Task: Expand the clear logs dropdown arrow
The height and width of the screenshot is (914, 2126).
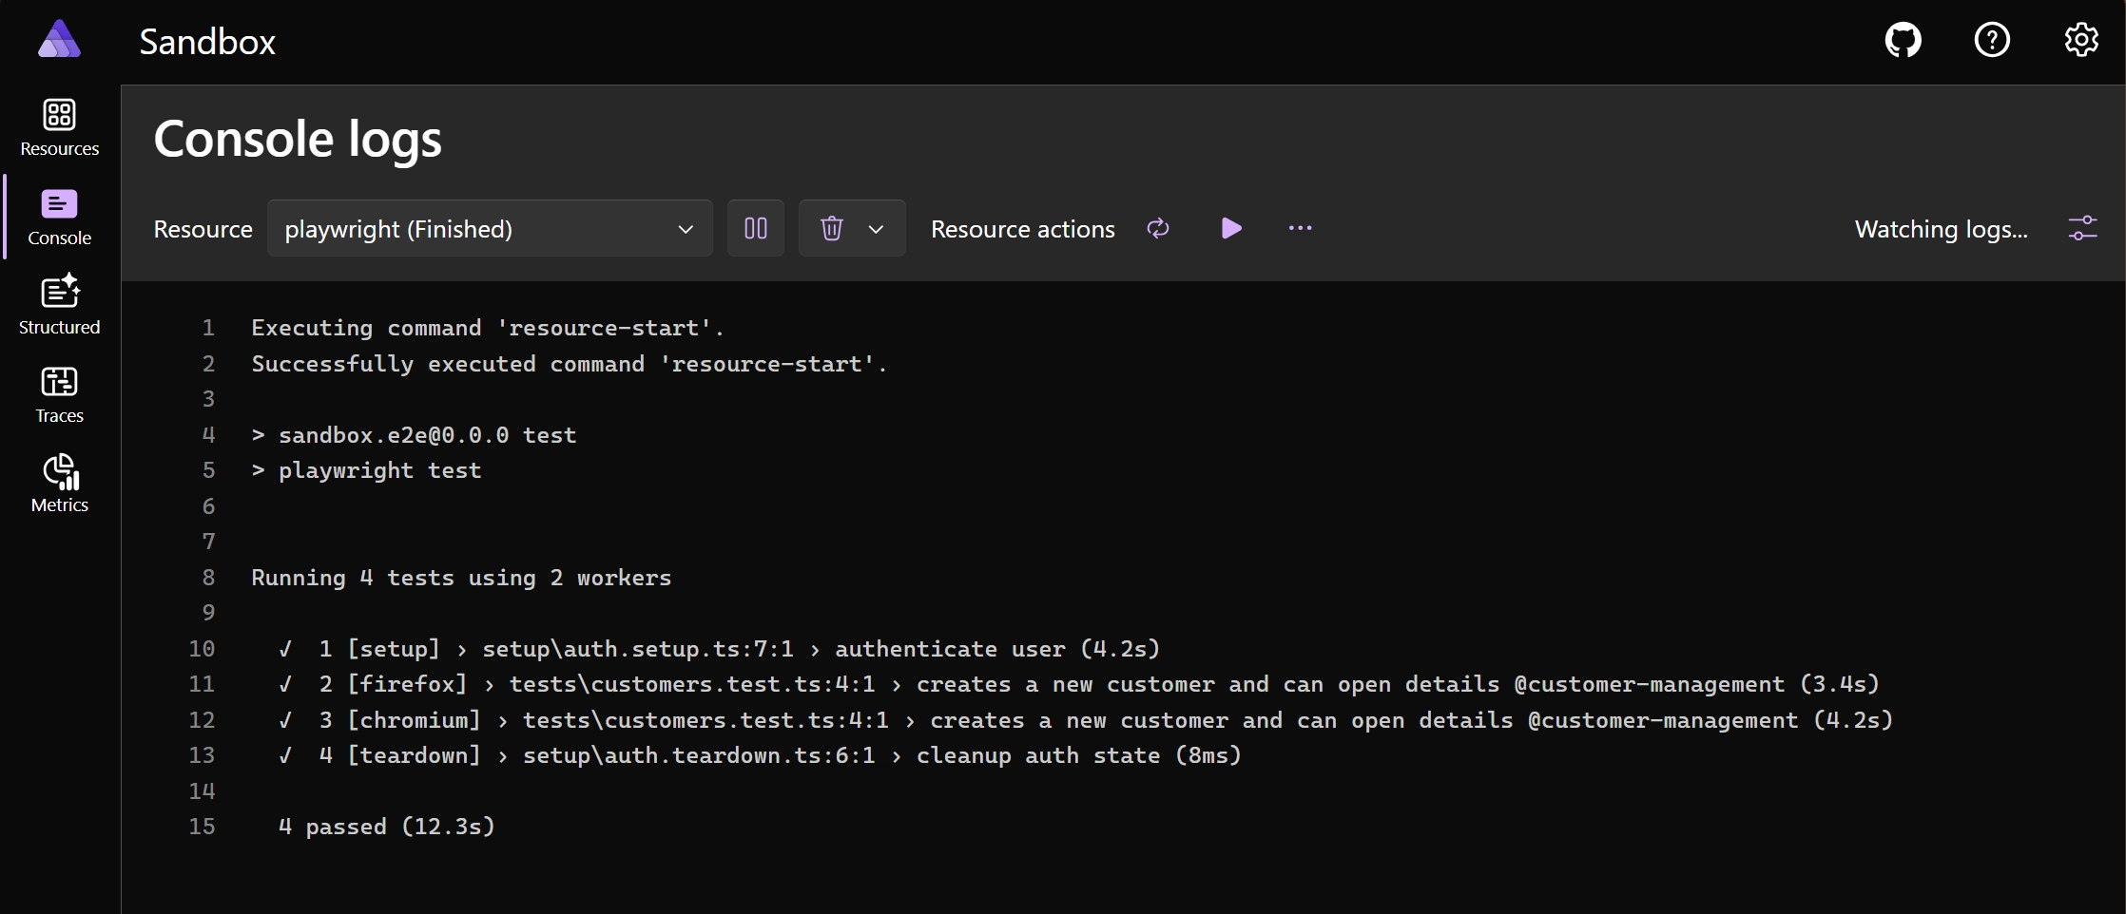Action: tap(877, 229)
